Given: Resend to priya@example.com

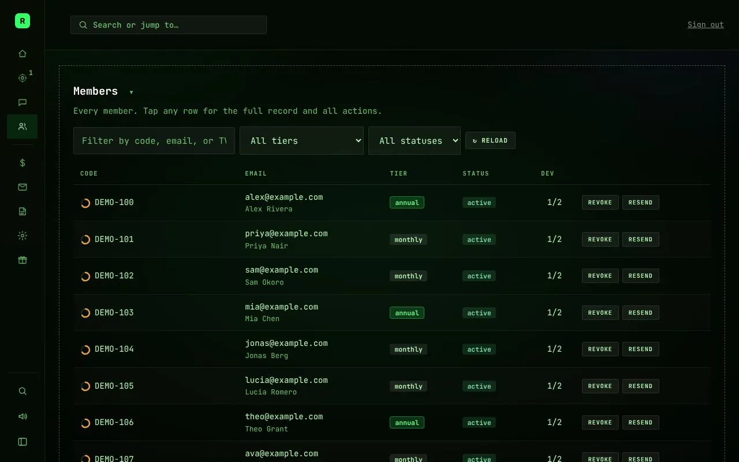Looking at the screenshot, I should pyautogui.click(x=640, y=239).
